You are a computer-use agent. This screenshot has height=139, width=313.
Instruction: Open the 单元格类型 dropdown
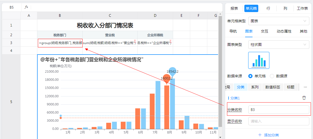pyautogui.click(x=279, y=21)
